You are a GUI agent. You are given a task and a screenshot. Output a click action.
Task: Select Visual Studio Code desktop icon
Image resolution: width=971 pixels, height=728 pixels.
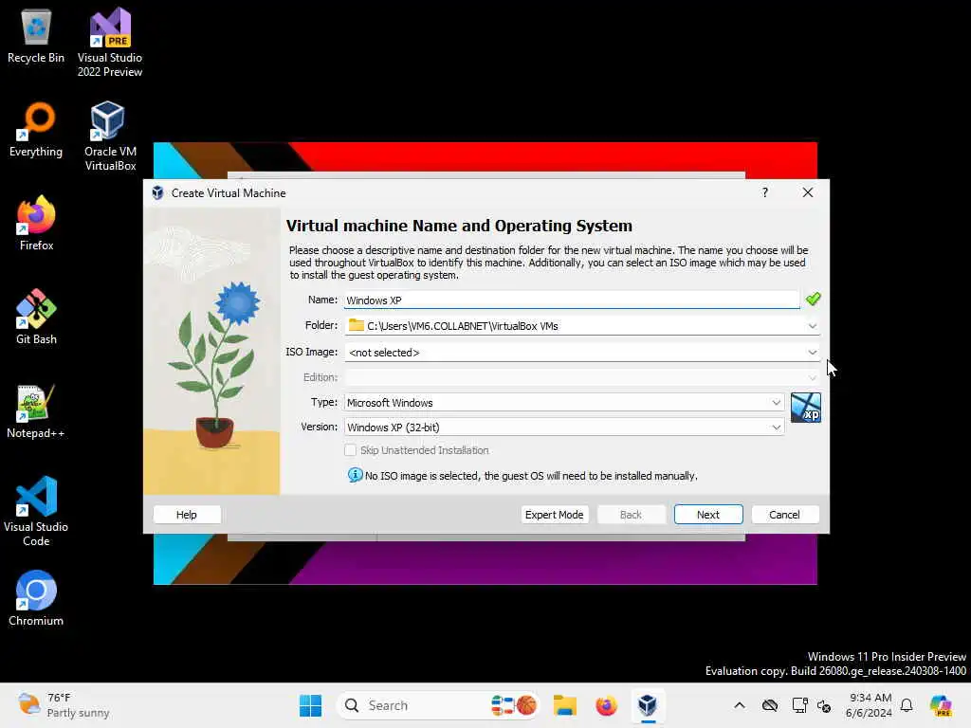[36, 511]
